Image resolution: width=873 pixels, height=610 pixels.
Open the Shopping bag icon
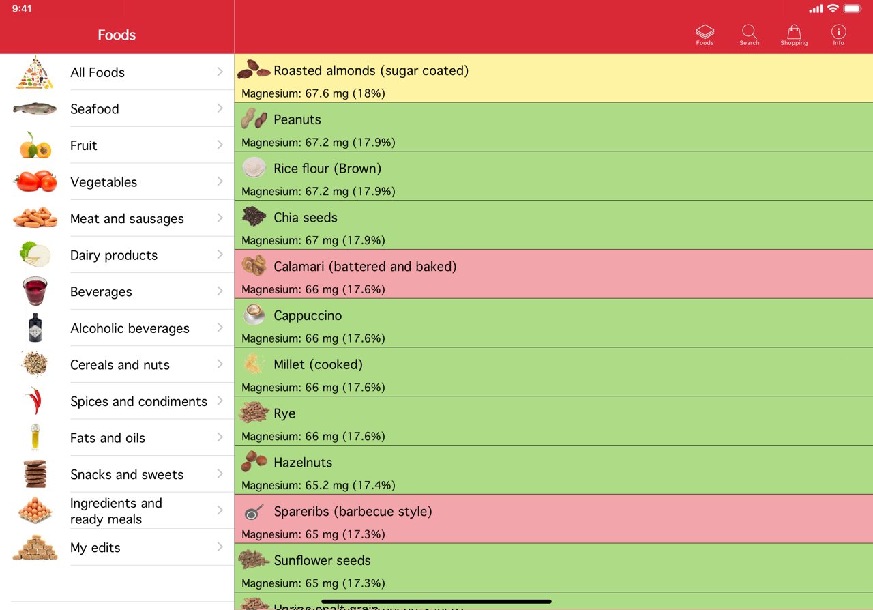[794, 35]
